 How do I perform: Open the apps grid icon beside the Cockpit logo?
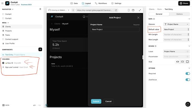pyautogui.click(x=3, y=3)
